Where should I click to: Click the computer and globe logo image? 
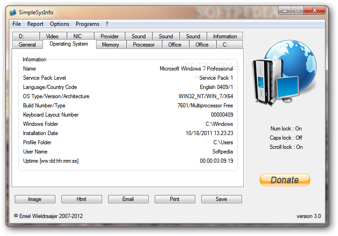click(284, 73)
